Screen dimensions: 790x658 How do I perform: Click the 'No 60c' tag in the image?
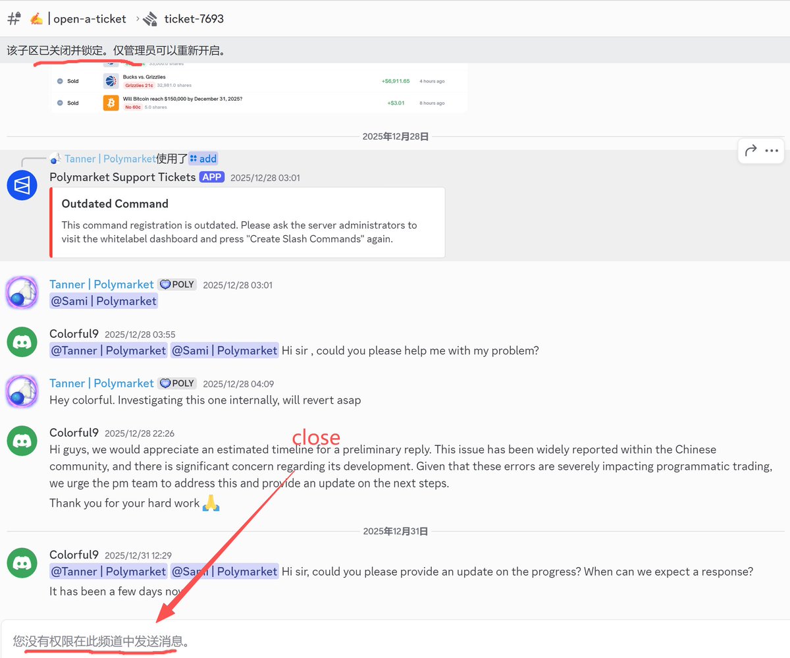[133, 107]
